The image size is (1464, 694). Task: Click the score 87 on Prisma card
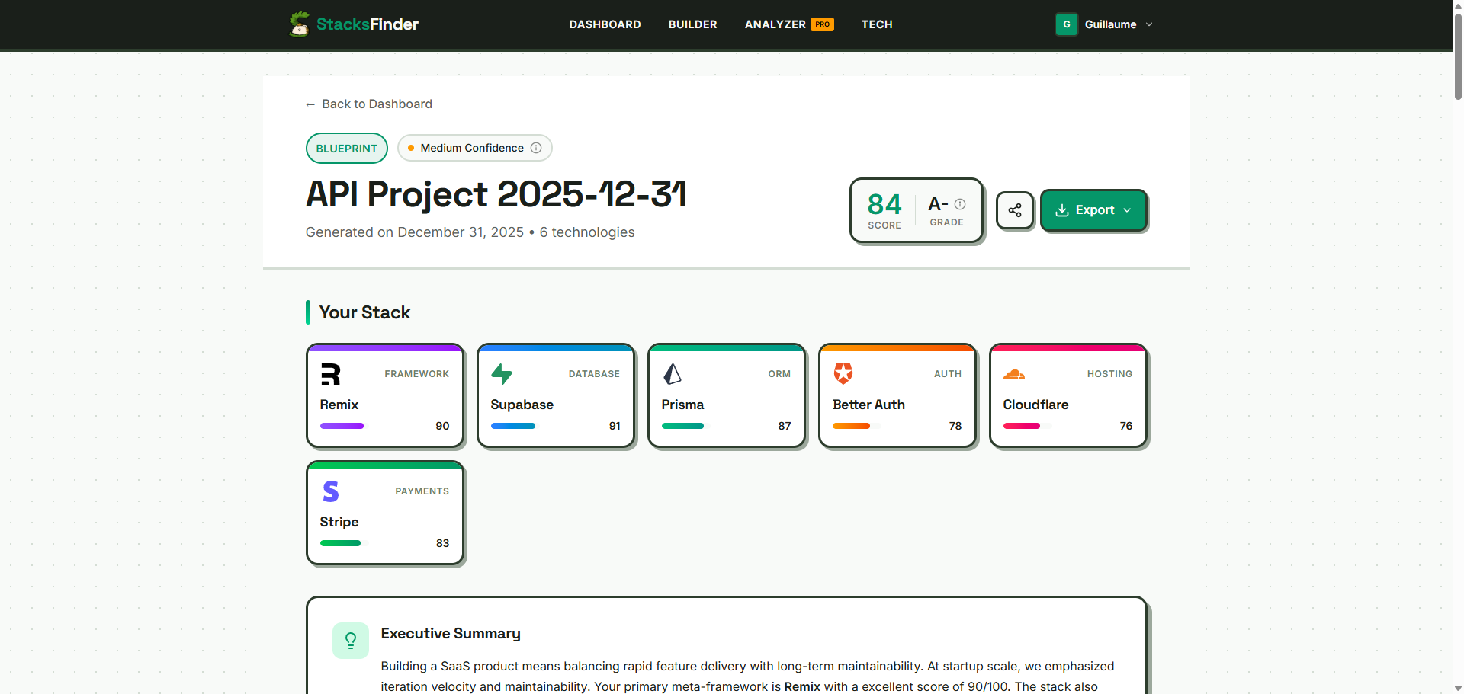pos(785,426)
